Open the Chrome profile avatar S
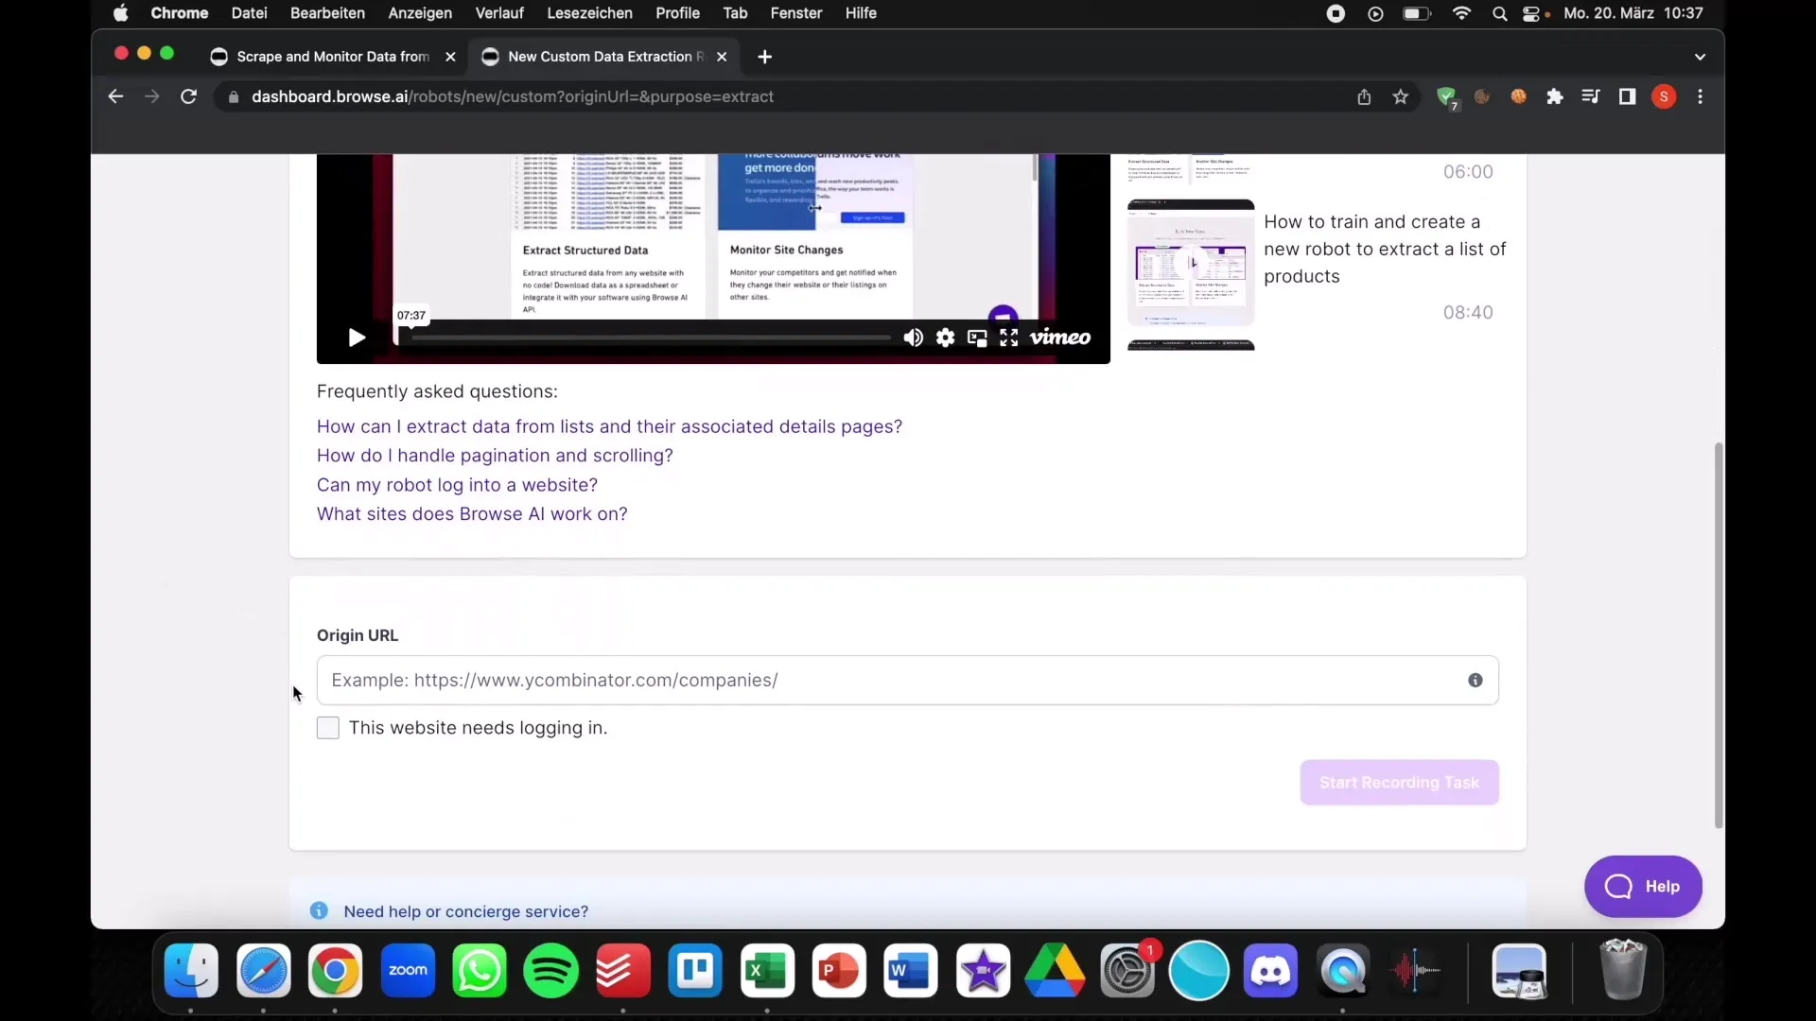Screen dimensions: 1816x1021 coord(1664,96)
